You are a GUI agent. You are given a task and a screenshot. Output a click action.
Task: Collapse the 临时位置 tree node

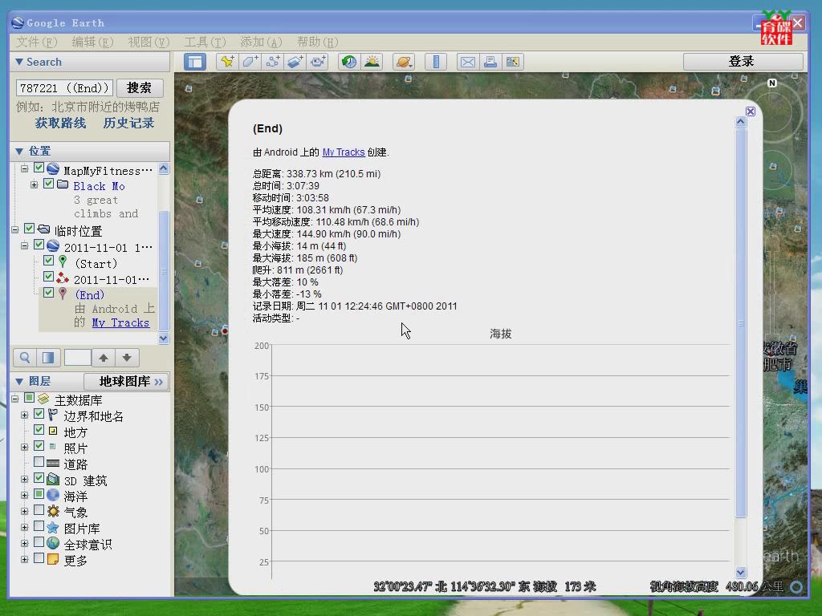[14, 229]
